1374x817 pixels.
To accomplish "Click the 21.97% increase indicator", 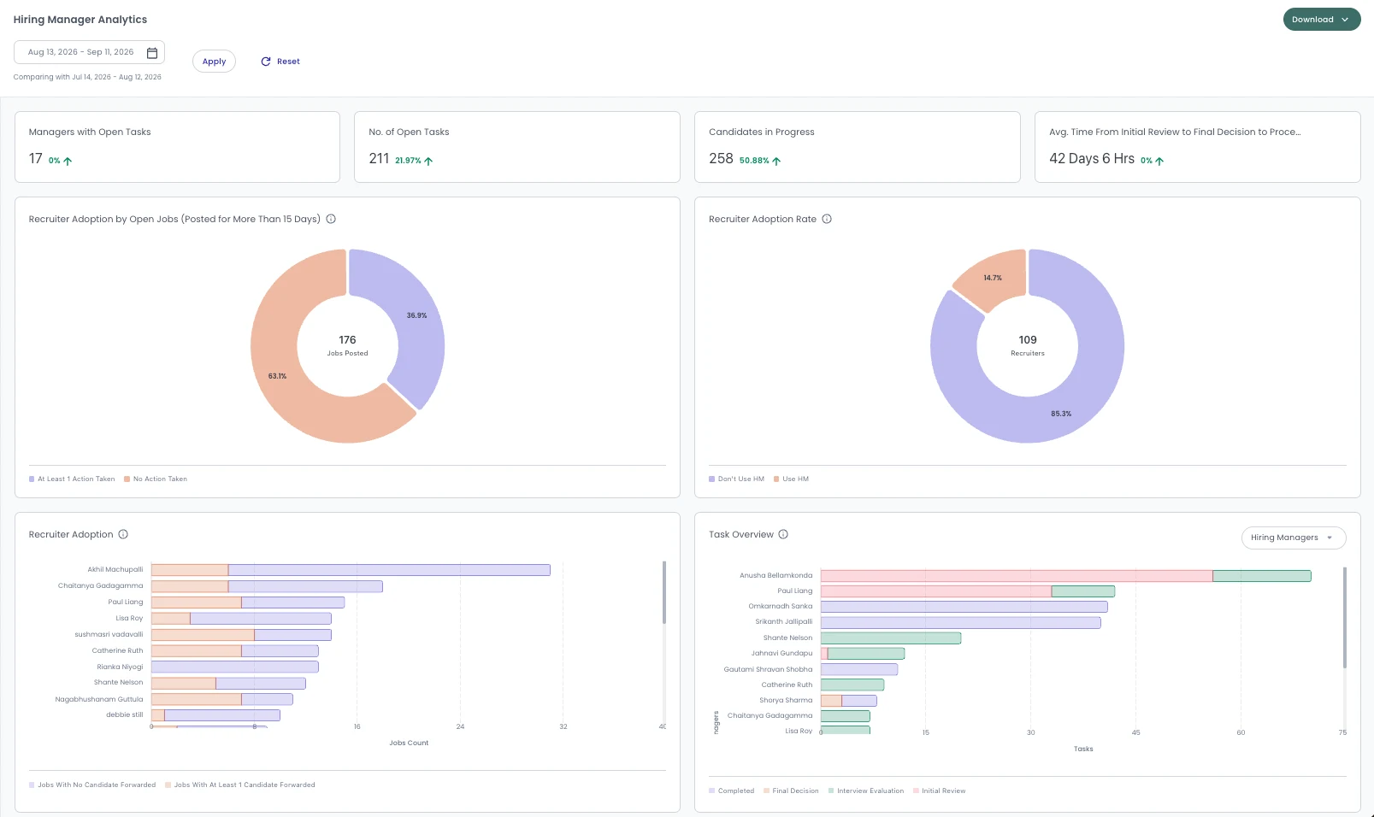I will pos(414,161).
